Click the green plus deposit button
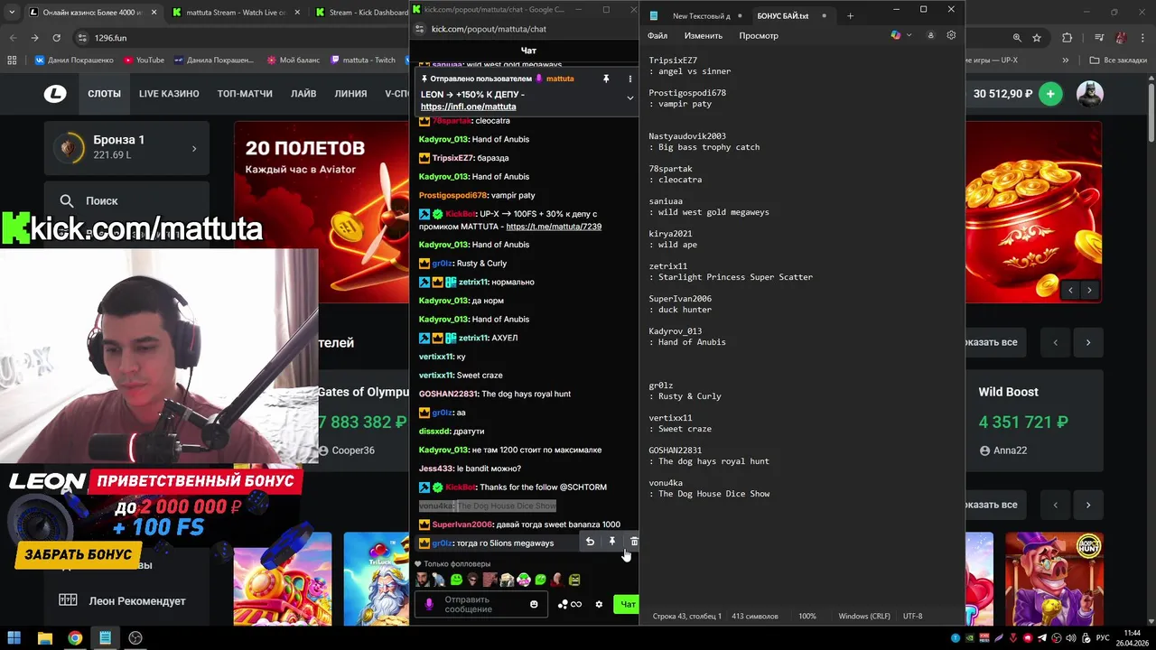The width and height of the screenshot is (1156, 650). coord(1050,93)
